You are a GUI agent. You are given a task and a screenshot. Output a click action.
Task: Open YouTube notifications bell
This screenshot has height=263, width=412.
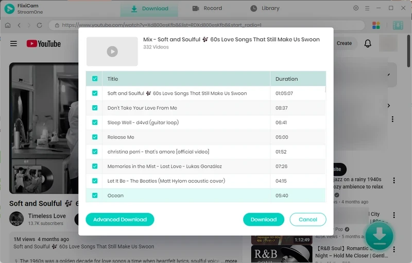(368, 43)
